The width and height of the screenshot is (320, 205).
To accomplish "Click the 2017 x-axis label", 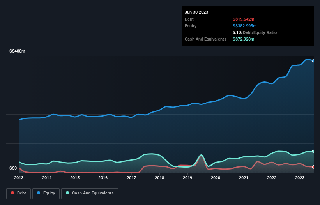I will (x=131, y=178).
